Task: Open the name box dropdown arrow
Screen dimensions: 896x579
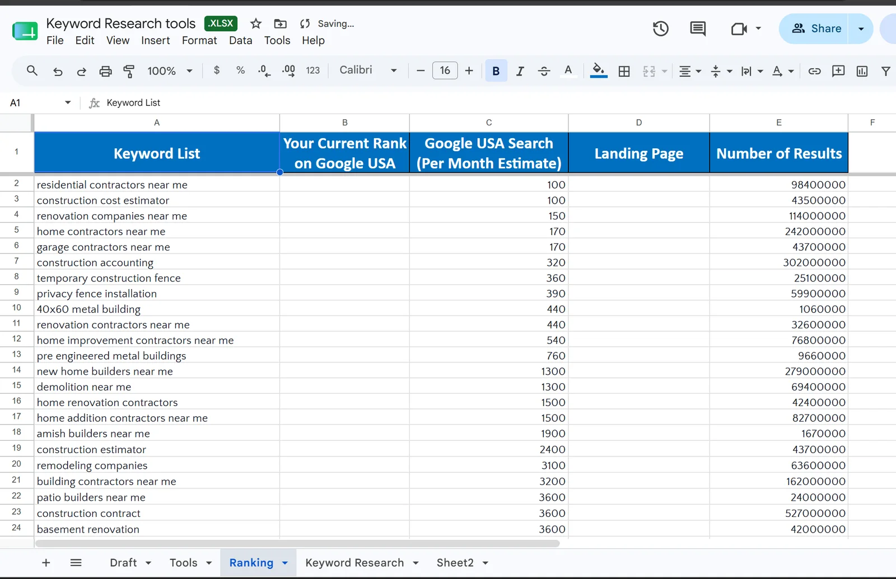Action: pos(68,102)
